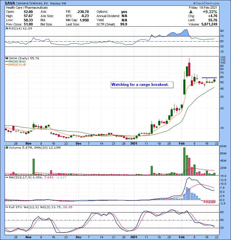Click the Yield N/A value
The width and height of the screenshot is (231, 240).
124,20
